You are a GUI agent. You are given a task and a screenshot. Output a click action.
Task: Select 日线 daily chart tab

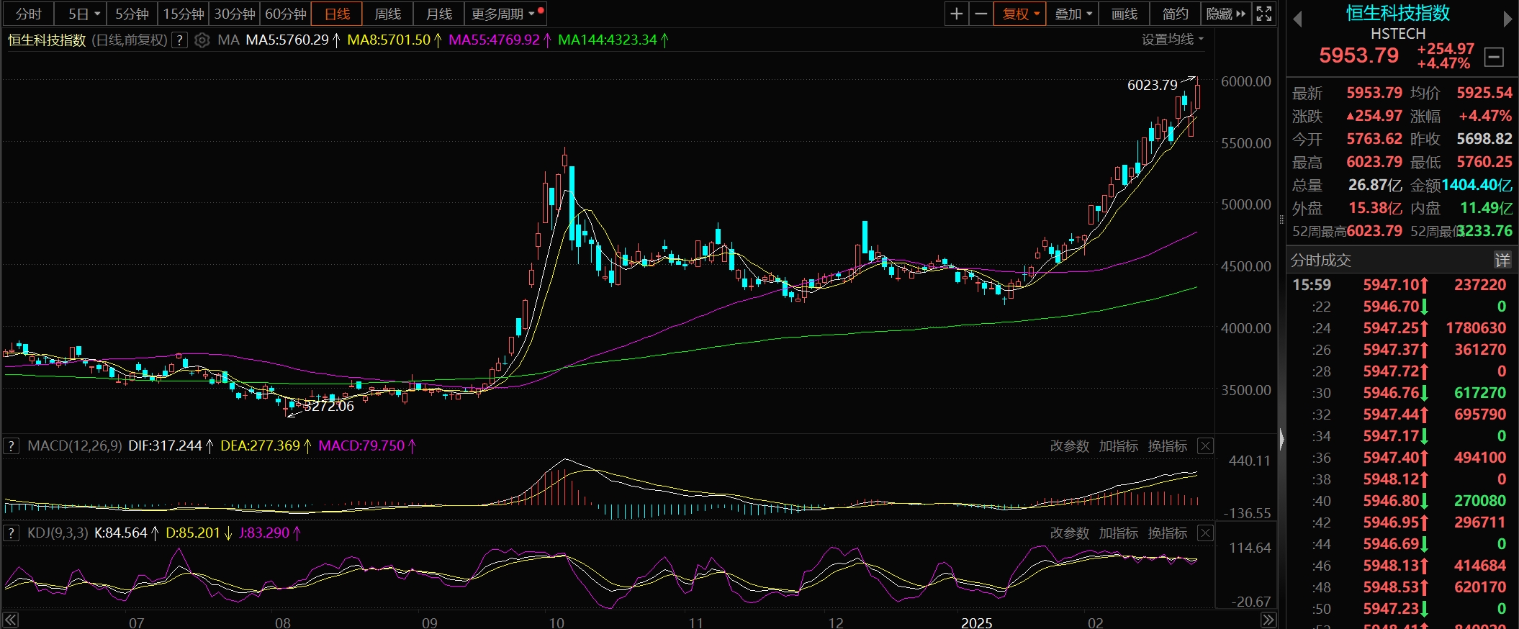click(337, 14)
